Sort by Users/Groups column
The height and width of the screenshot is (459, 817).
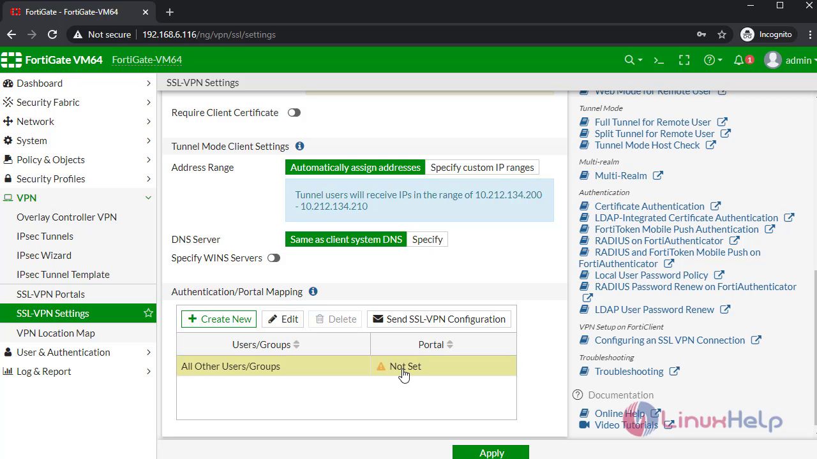(x=273, y=344)
